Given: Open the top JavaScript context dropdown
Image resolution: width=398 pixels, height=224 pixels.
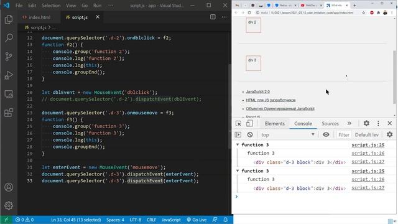Looking at the screenshot, I should point(288,135).
